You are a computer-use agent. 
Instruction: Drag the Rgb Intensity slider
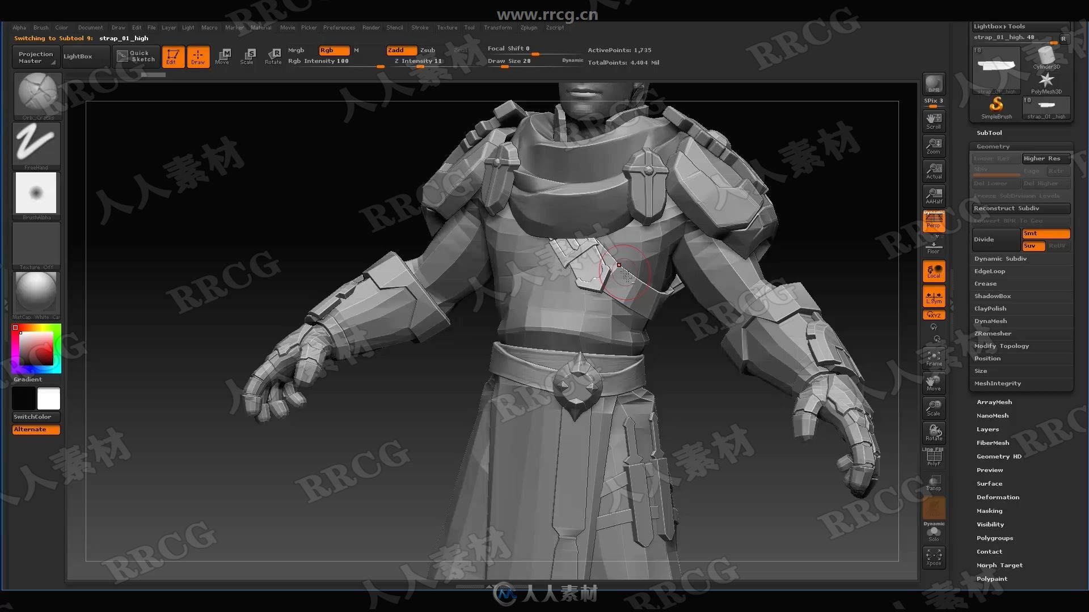(x=382, y=67)
